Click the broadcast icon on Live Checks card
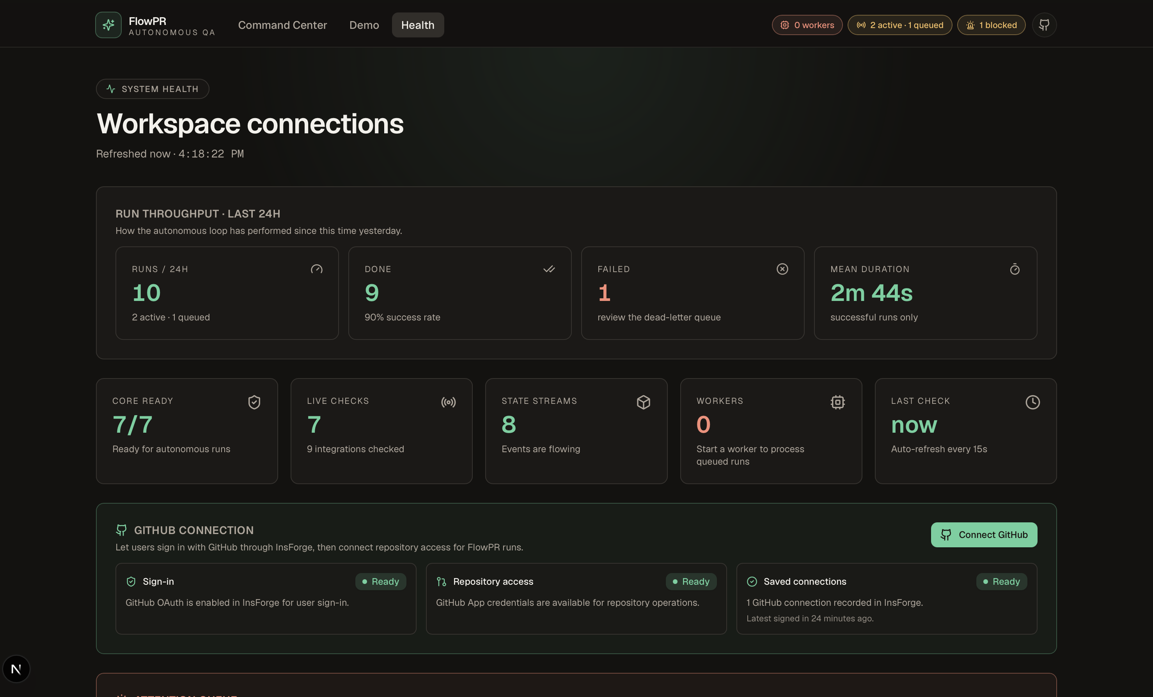 coord(448,402)
